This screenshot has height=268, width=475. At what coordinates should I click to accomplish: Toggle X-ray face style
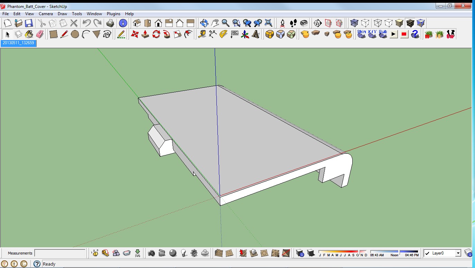pos(354,23)
